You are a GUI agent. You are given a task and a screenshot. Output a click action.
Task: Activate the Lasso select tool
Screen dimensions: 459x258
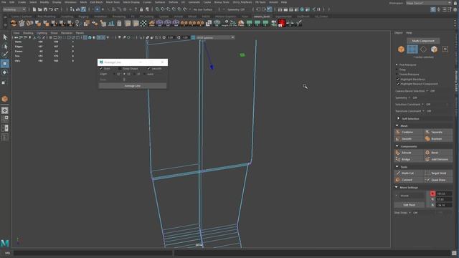[5, 46]
